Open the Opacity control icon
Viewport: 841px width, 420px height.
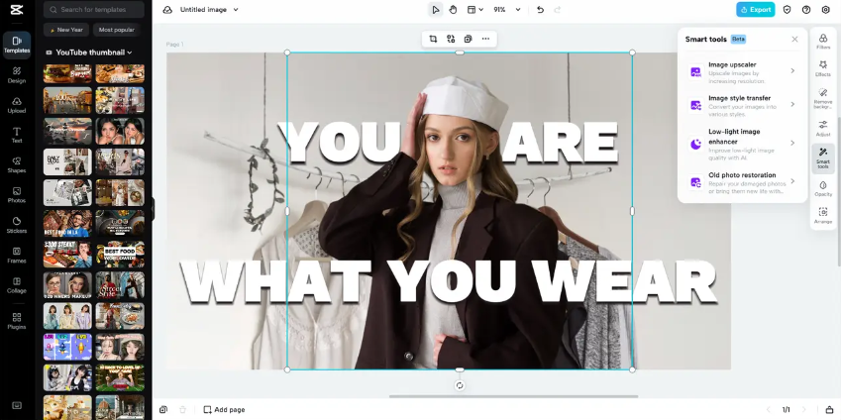pos(823,188)
